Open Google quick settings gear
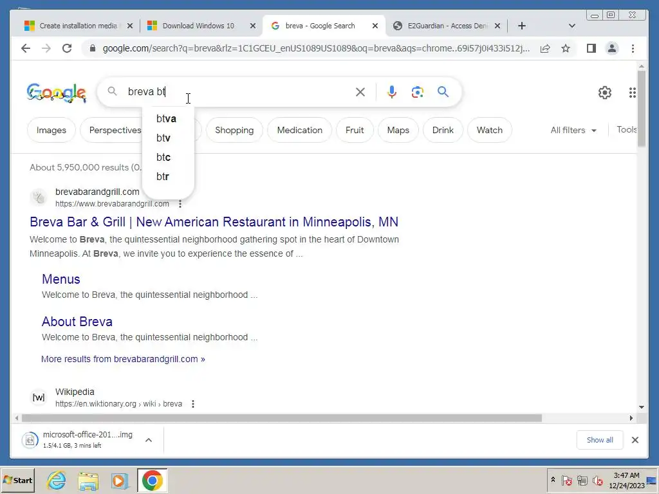Image resolution: width=659 pixels, height=494 pixels. pyautogui.click(x=604, y=93)
